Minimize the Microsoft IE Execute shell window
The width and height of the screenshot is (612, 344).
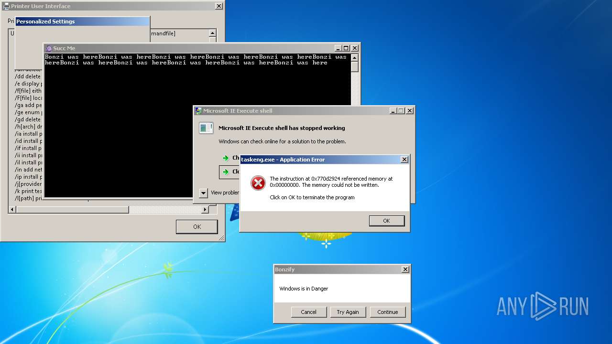[x=393, y=111]
